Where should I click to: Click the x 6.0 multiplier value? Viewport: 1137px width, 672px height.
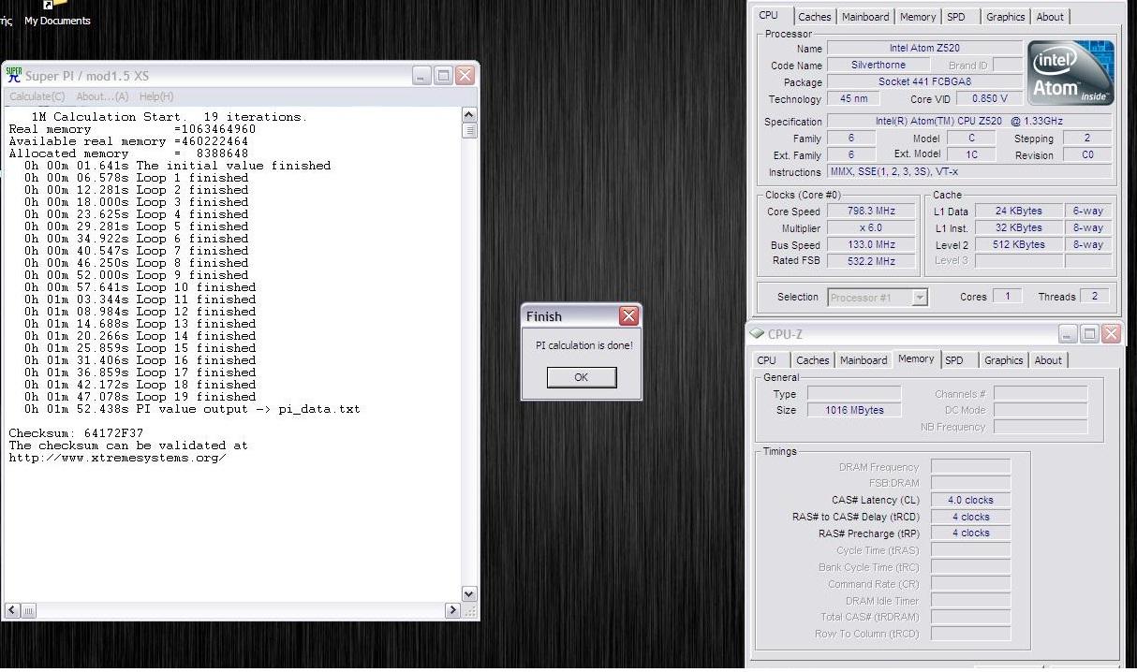point(870,227)
